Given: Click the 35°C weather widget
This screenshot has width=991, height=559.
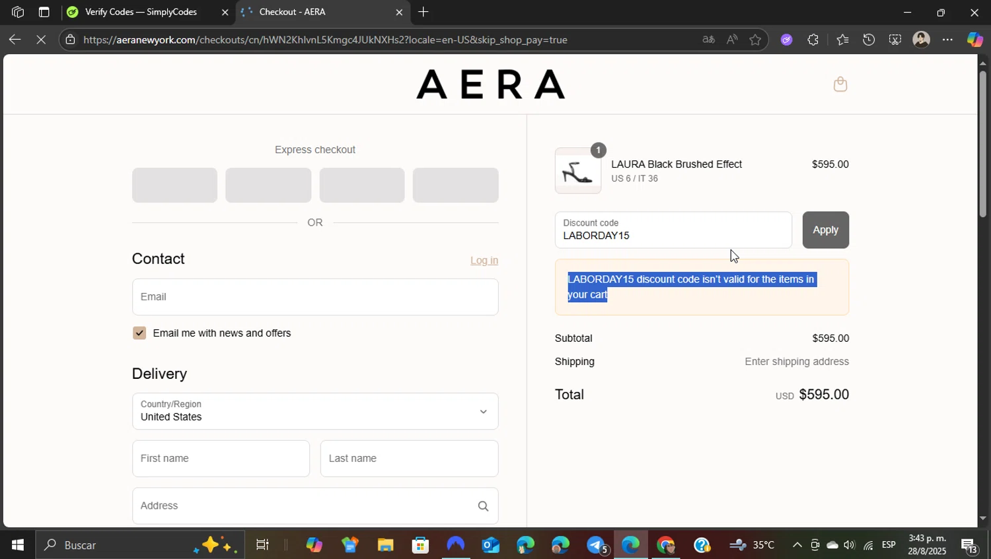Looking at the screenshot, I should (752, 545).
